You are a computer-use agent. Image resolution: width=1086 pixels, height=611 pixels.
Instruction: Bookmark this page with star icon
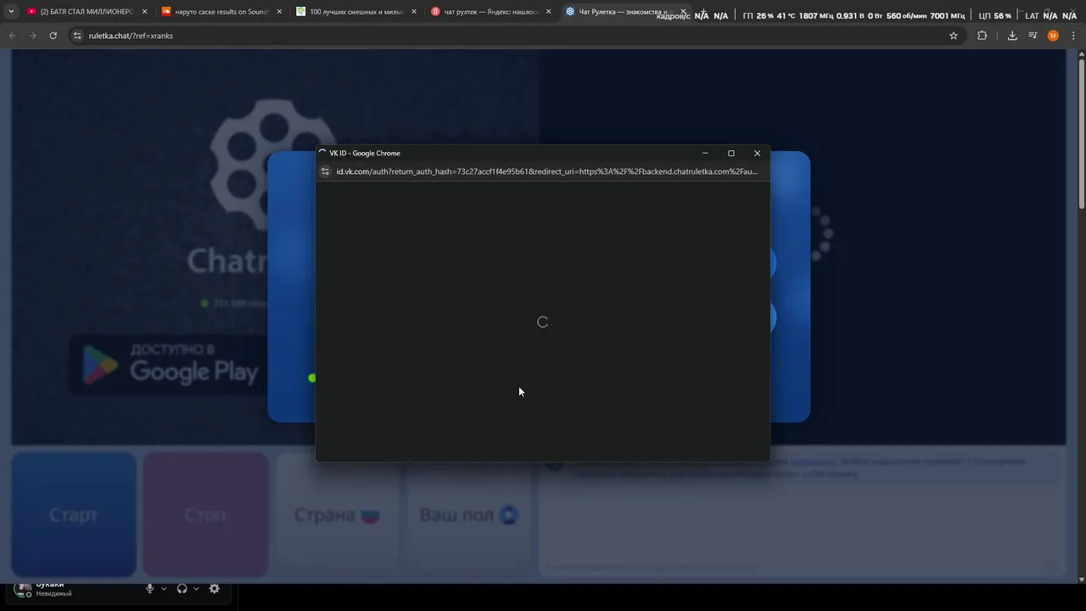(x=954, y=36)
